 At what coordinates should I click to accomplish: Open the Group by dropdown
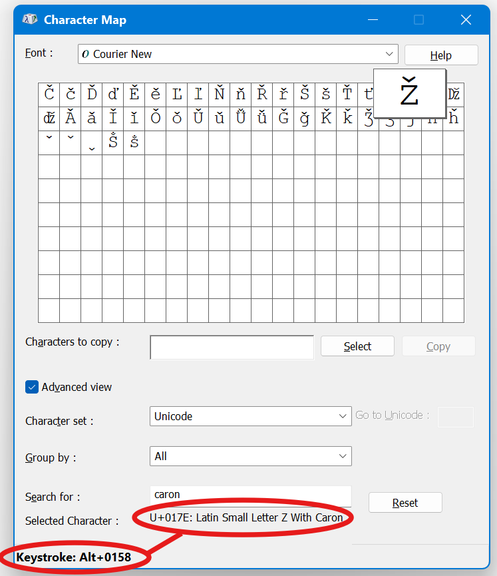pyautogui.click(x=250, y=456)
